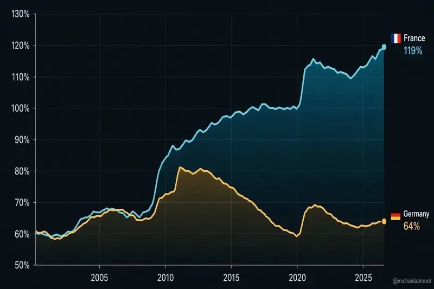
Task: Click the '70%' y-axis label
Action: coord(22,203)
